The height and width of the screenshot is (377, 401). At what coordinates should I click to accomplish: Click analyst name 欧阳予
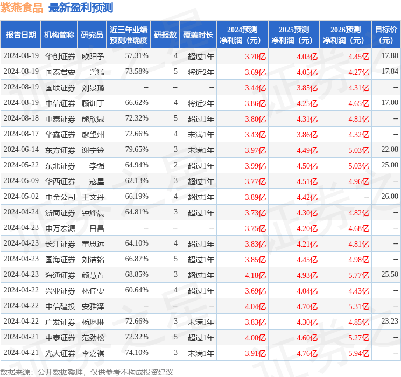(x=93, y=57)
